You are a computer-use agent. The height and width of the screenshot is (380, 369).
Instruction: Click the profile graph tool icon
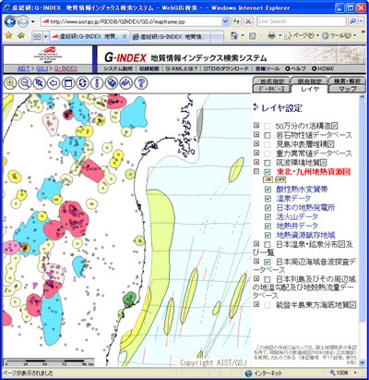pos(126,83)
